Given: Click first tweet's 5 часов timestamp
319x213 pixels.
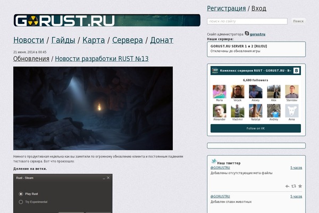Looking at the screenshot, I should 296,168.
